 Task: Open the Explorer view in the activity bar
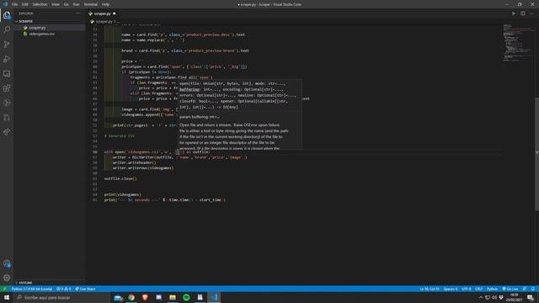tap(7, 15)
